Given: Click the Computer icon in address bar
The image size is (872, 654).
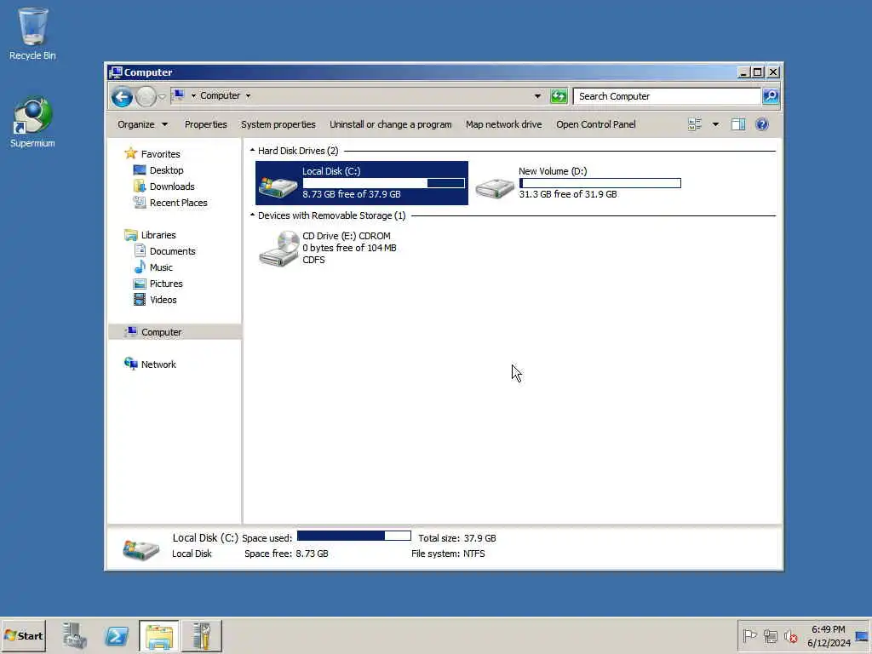Looking at the screenshot, I should (x=179, y=95).
